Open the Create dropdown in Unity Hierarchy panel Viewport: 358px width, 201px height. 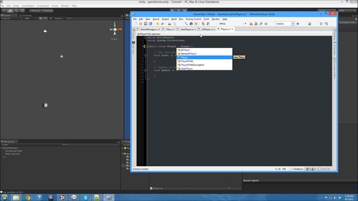5,145
